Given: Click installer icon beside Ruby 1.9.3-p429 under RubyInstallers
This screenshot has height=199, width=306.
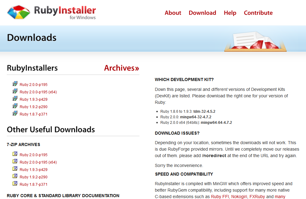Looking at the screenshot, I should tap(15, 99).
